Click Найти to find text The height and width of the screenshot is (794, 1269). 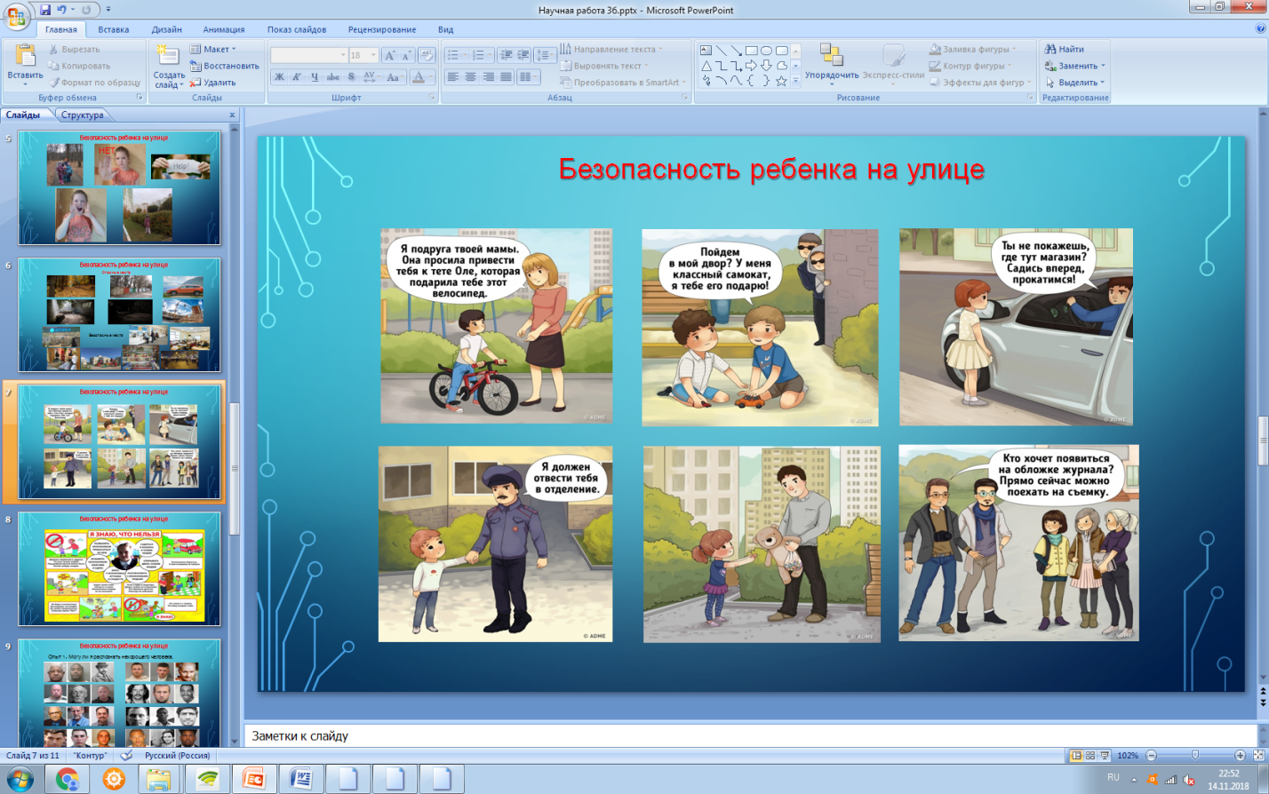[x=1065, y=49]
